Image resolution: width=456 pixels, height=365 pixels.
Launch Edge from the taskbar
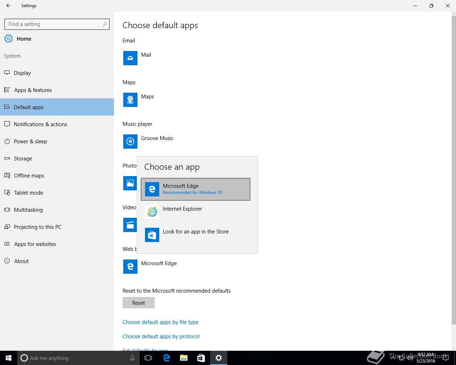pyautogui.click(x=166, y=358)
